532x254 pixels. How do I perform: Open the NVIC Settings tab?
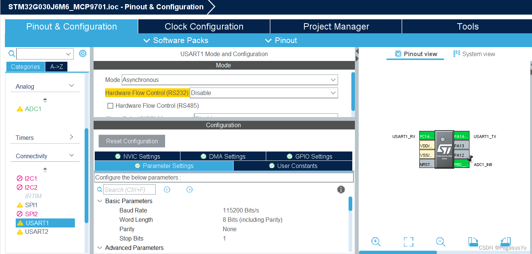coord(137,156)
